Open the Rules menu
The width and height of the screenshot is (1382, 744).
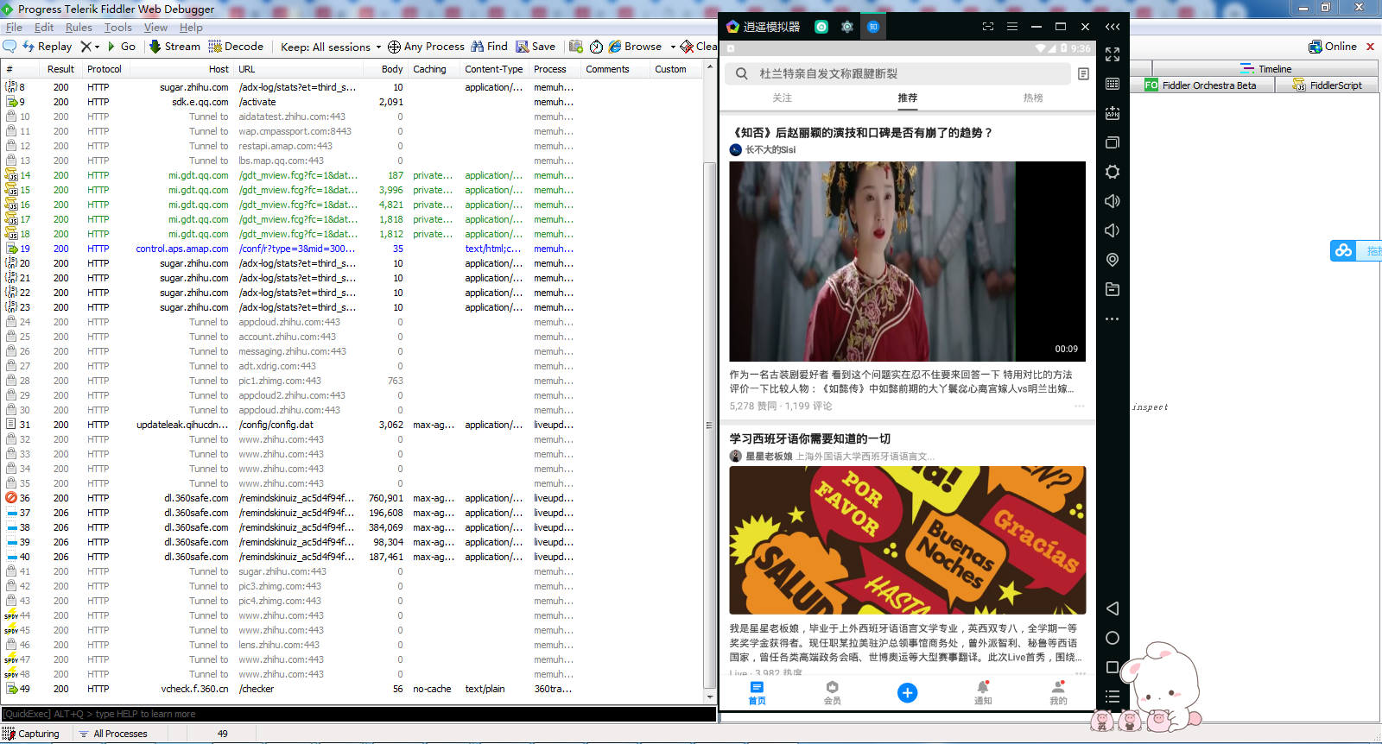pyautogui.click(x=79, y=28)
